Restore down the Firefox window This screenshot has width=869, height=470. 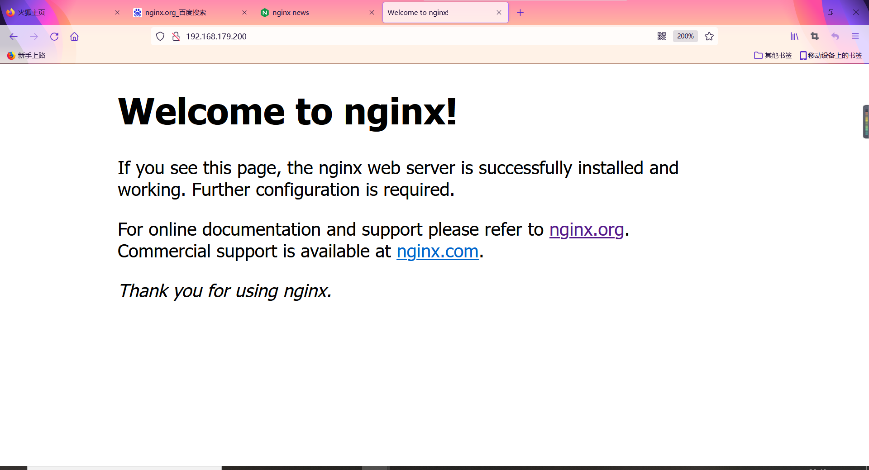click(x=830, y=12)
